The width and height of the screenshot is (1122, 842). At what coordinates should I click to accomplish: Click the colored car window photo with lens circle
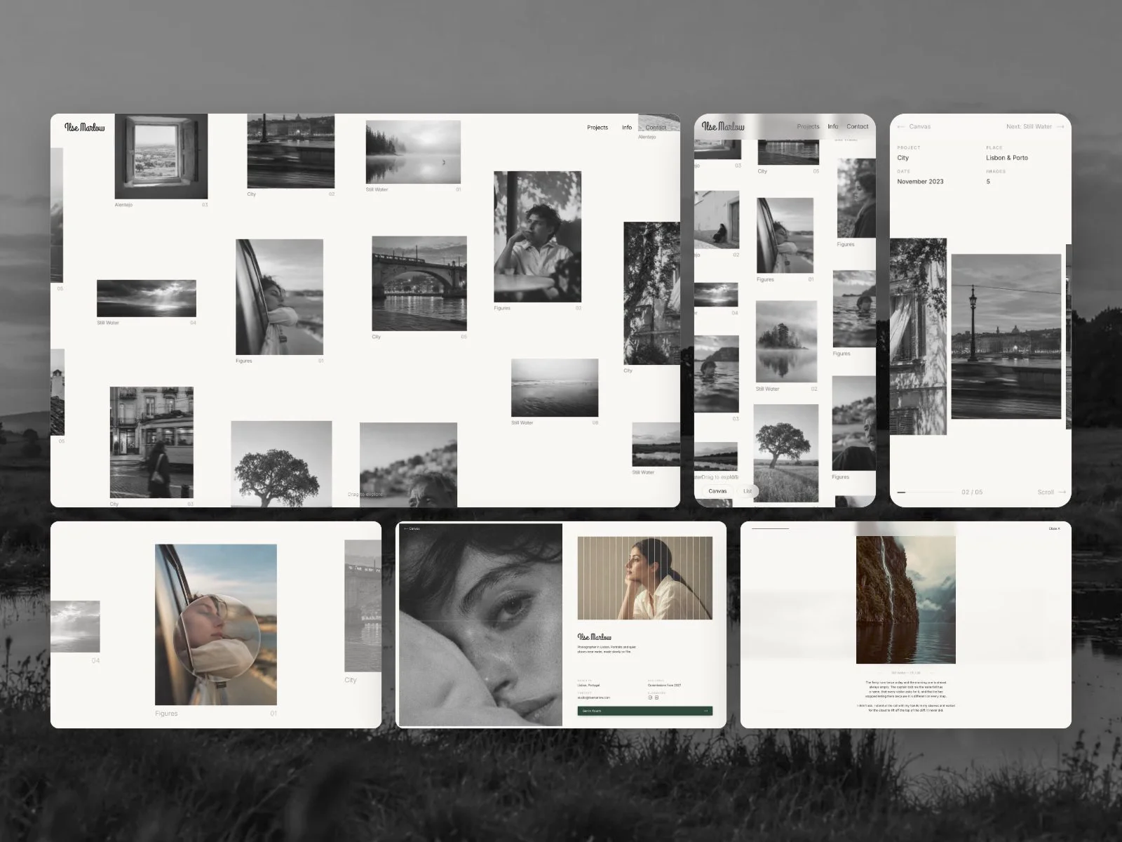[216, 624]
